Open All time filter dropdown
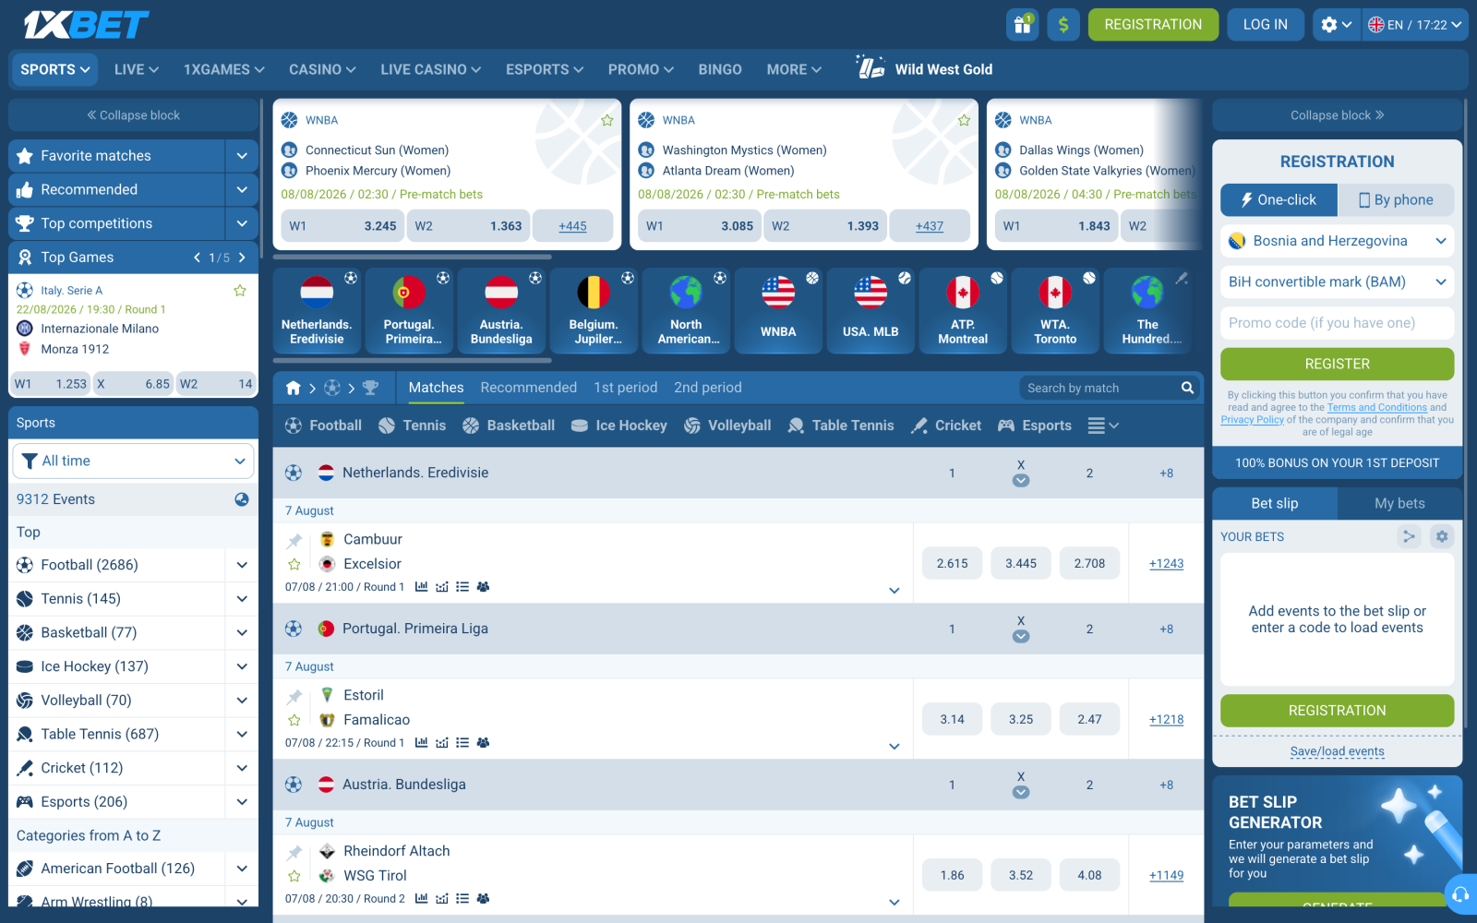Viewport: 1477px width, 923px height. (133, 461)
